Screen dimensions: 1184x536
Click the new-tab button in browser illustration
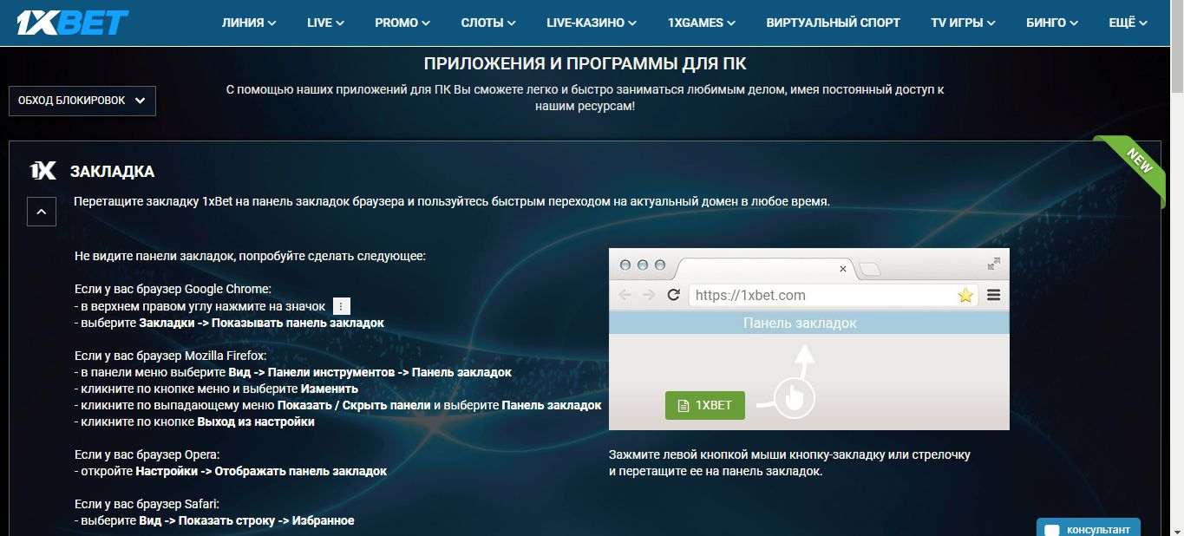coord(870,270)
